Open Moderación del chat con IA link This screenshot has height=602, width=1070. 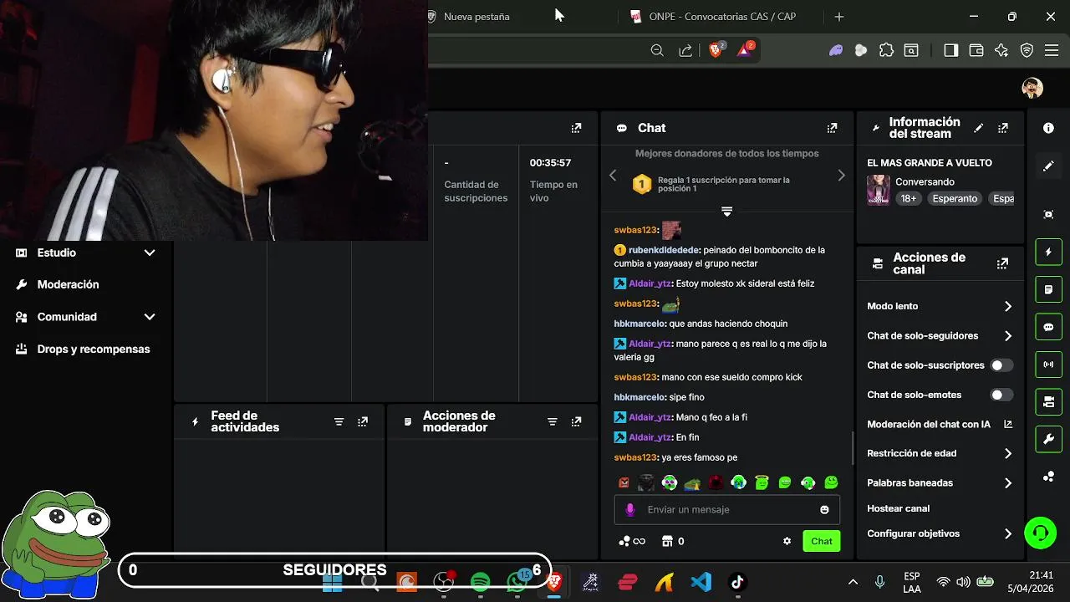(x=940, y=424)
